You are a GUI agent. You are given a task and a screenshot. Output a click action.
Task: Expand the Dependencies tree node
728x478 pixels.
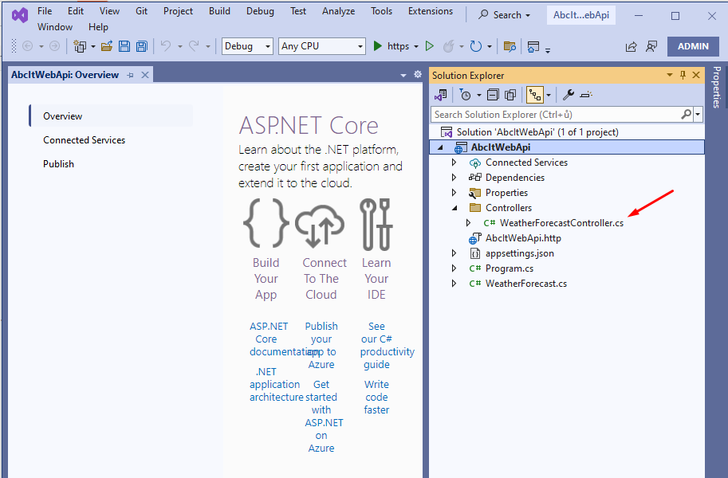[455, 178]
